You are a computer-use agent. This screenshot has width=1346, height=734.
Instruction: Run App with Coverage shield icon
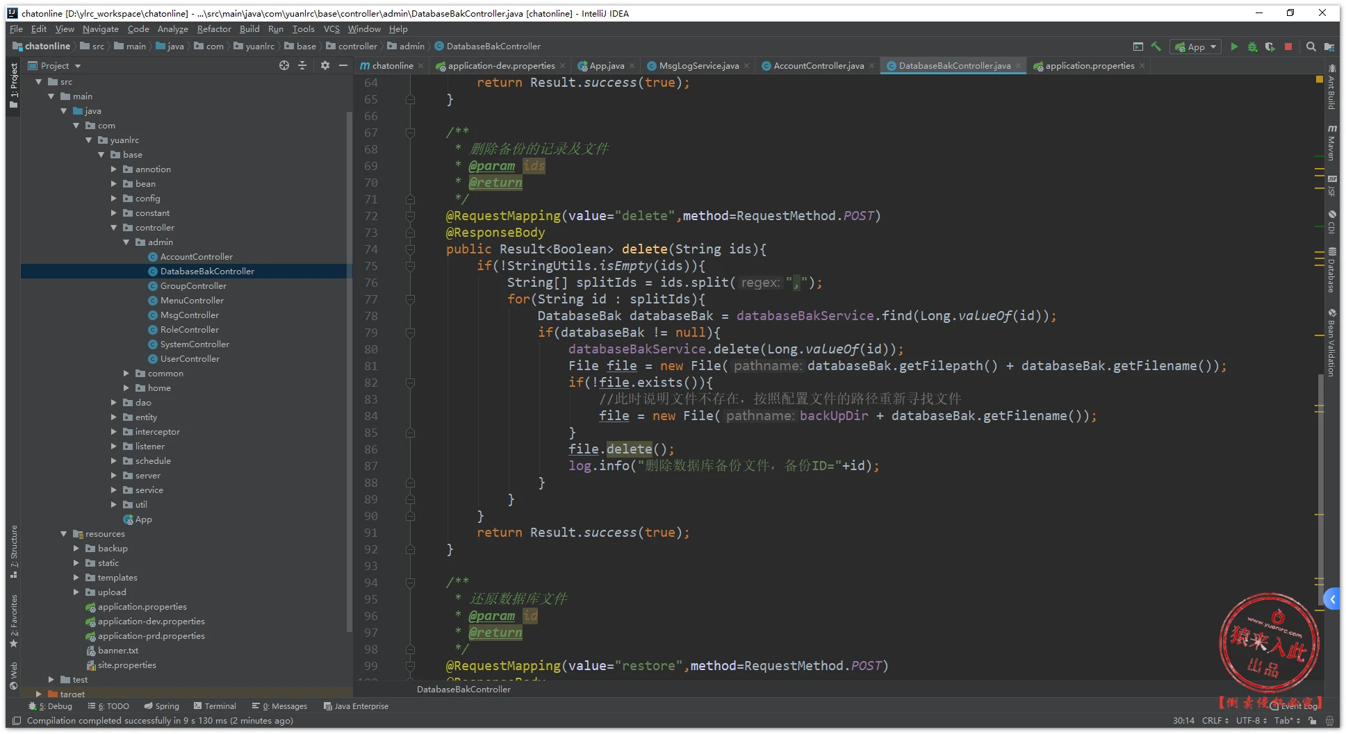coord(1270,47)
